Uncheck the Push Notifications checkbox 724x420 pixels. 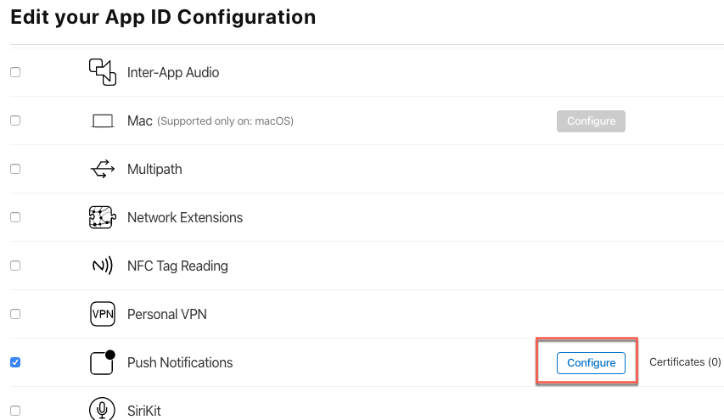(x=15, y=362)
